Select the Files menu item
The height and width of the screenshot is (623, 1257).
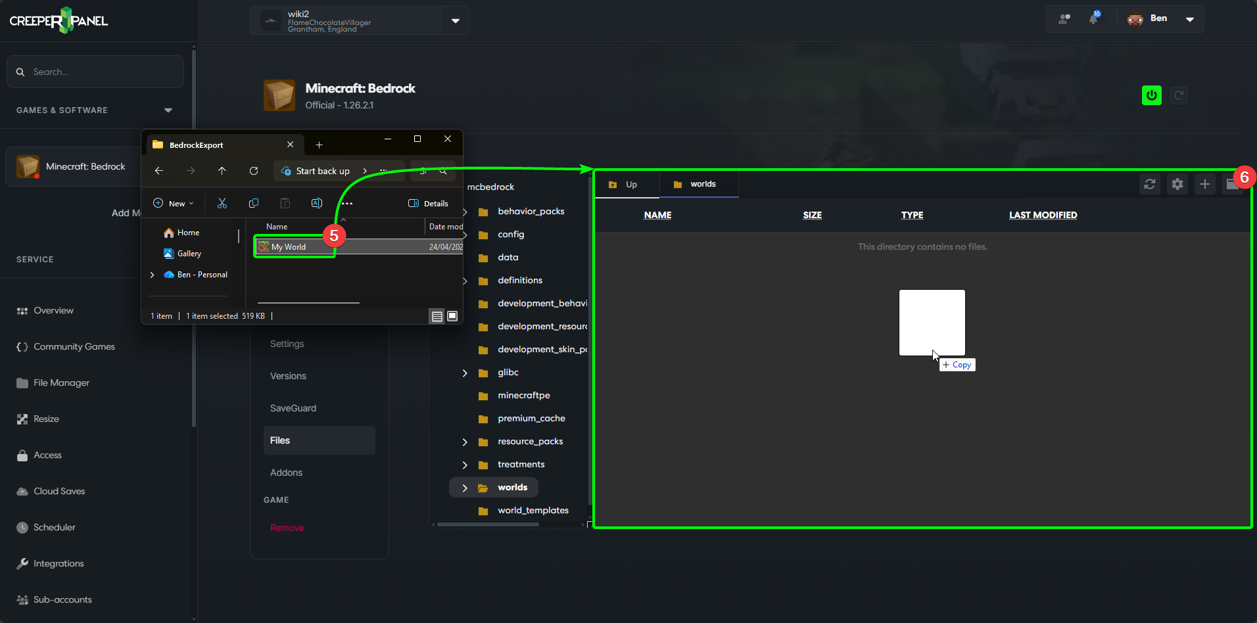[320, 440]
